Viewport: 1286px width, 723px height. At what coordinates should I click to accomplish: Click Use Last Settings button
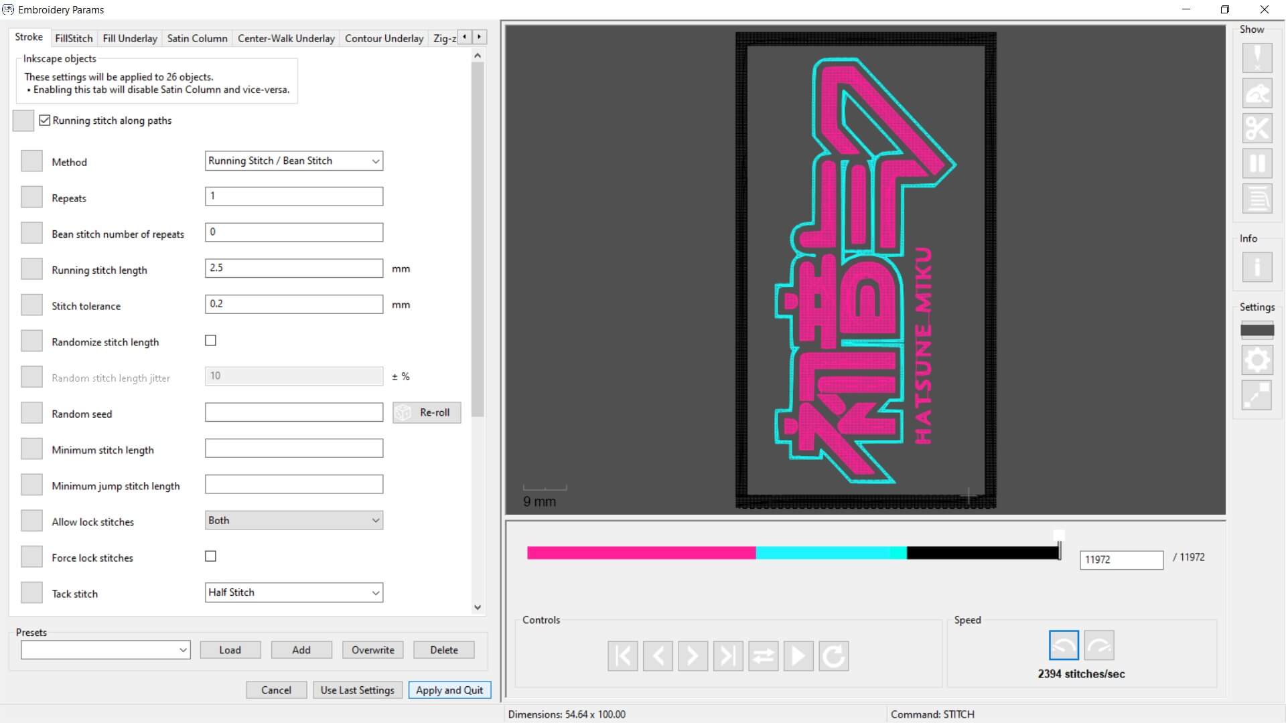point(358,690)
